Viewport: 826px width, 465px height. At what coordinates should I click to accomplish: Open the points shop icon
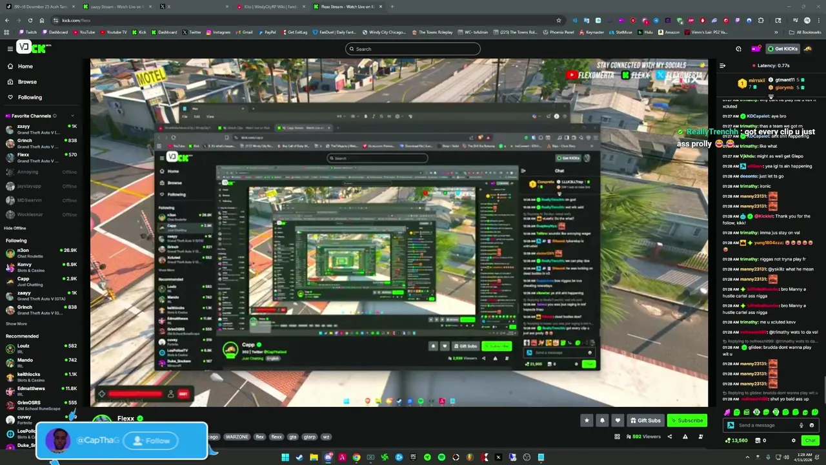coord(759,440)
